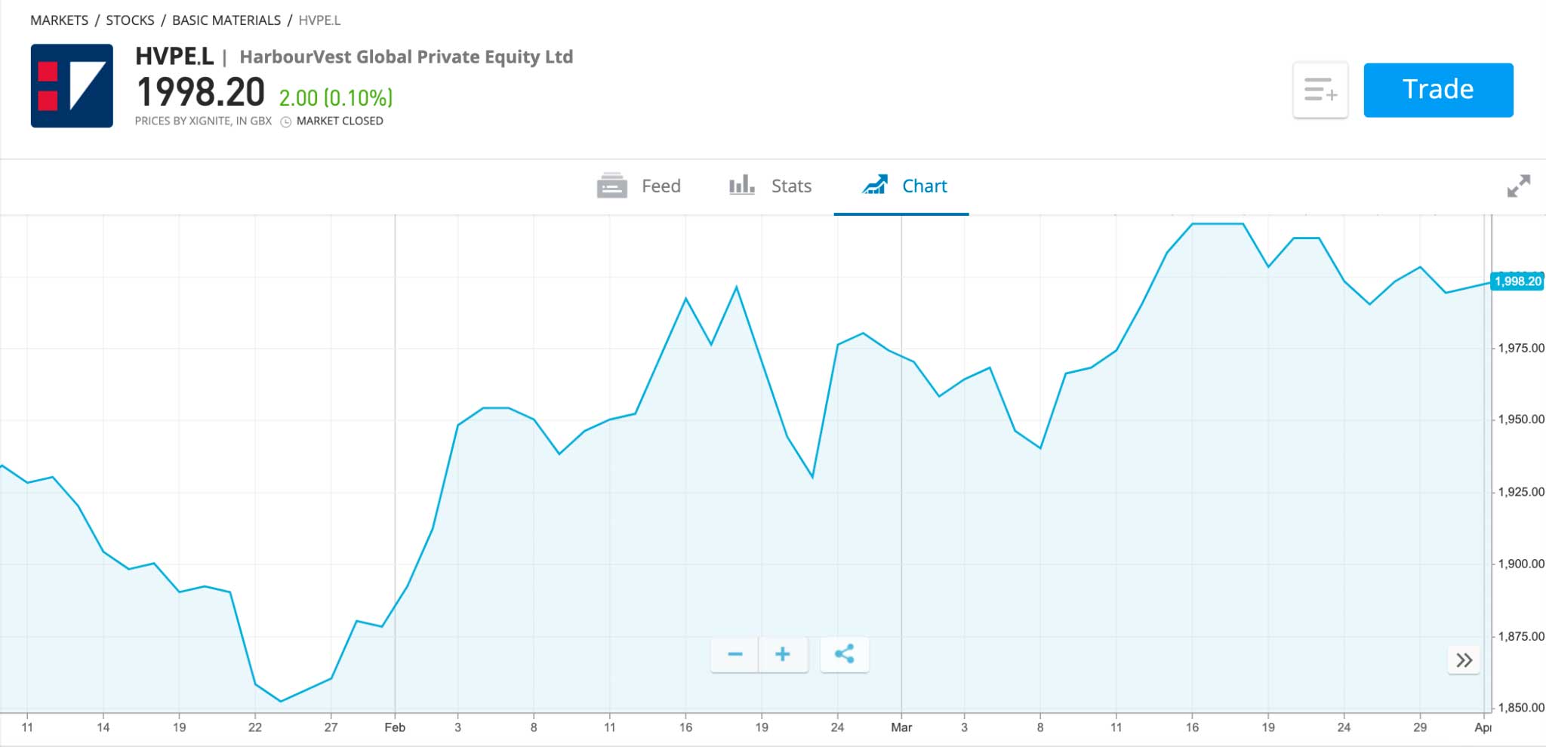Jump to latest data with double-chevron

[1464, 660]
